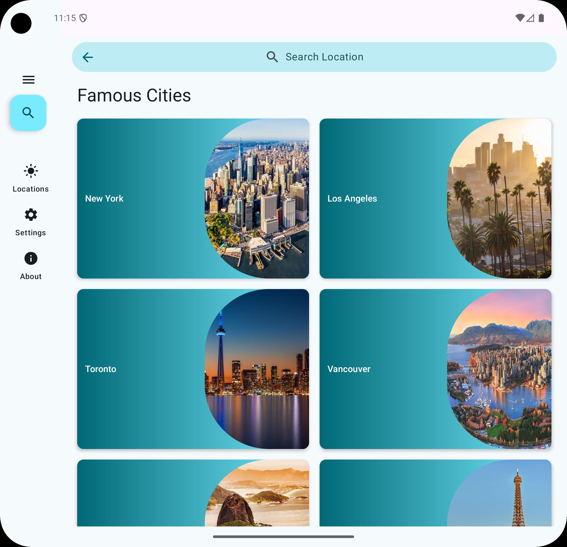Focus the Search Location text field
The width and height of the screenshot is (567, 547).
point(324,57)
